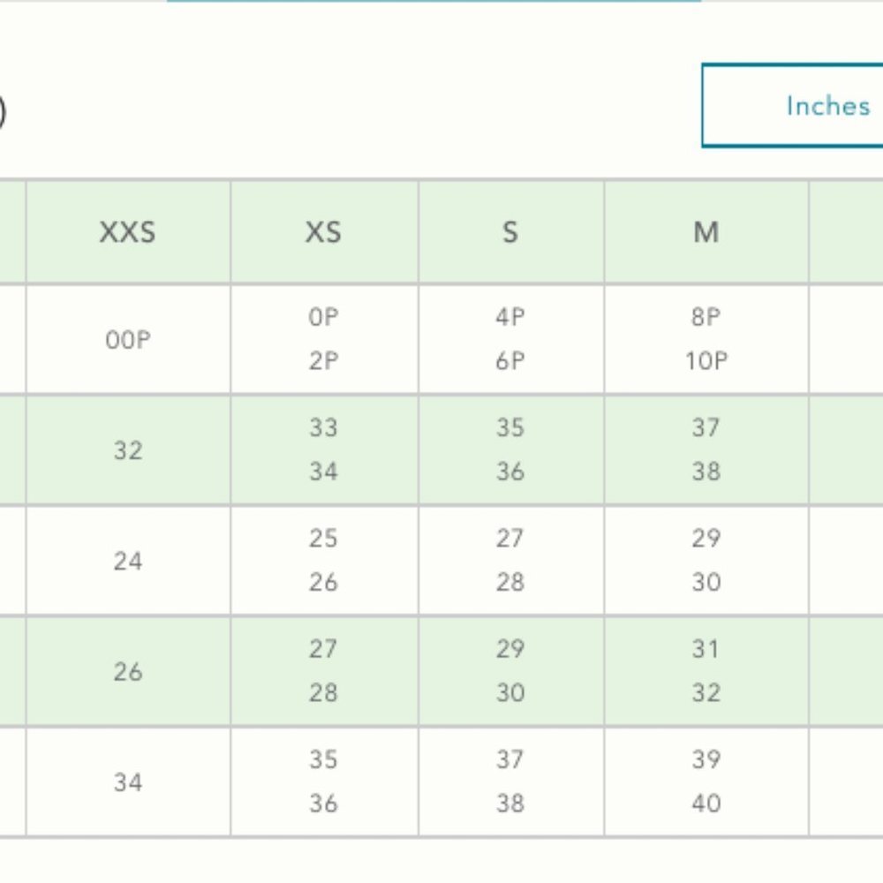Select the 8P and 10P size cell

pos(706,339)
